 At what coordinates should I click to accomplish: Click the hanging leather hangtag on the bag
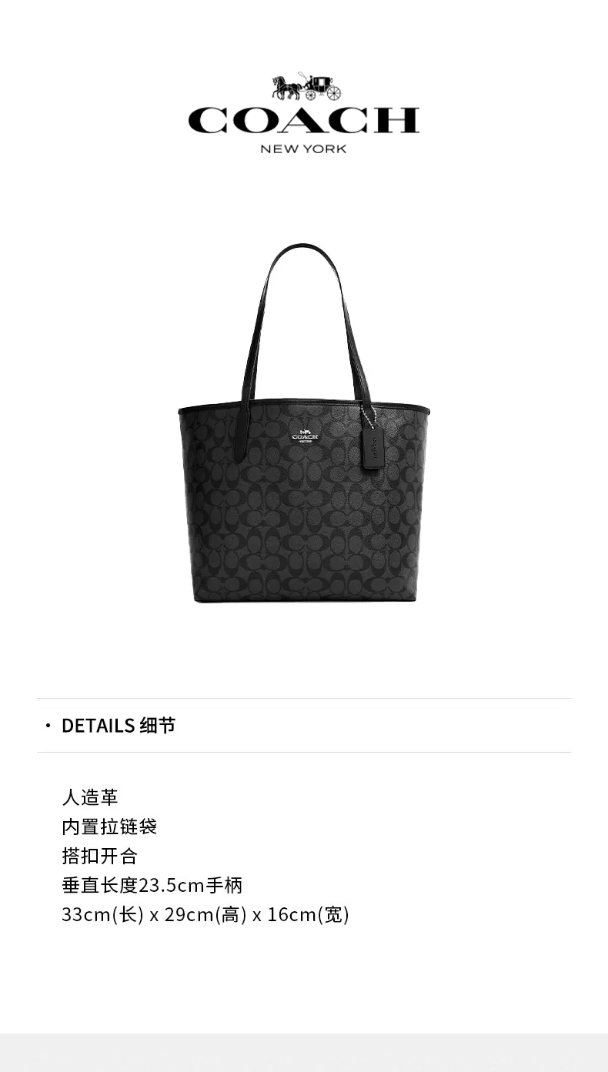point(374,447)
